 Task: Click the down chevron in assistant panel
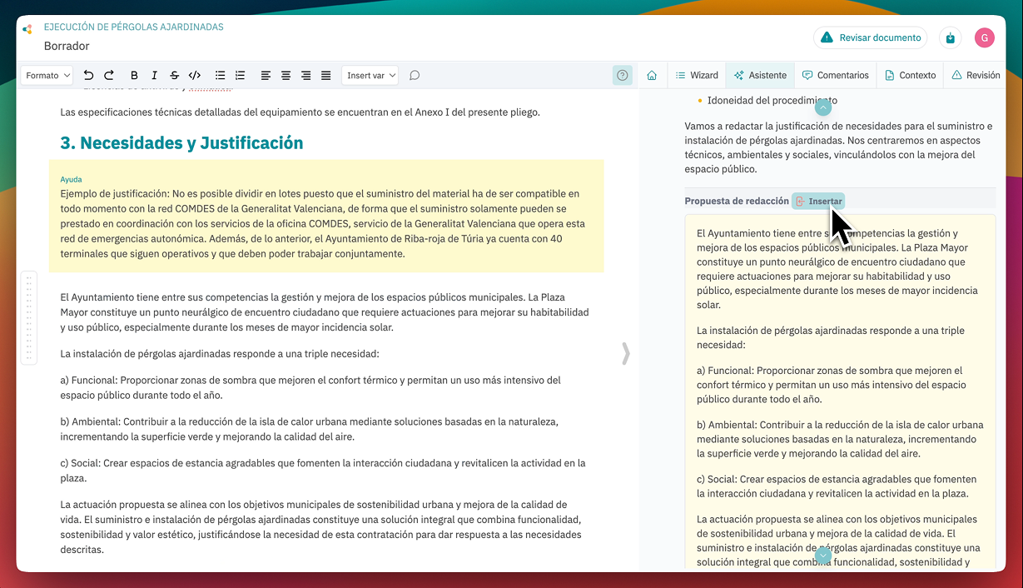point(822,556)
